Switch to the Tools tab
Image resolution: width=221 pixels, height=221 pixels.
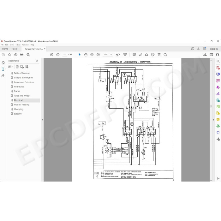point(15,49)
